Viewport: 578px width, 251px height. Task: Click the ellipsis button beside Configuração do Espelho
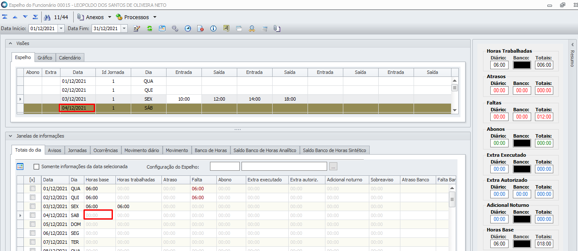334,166
